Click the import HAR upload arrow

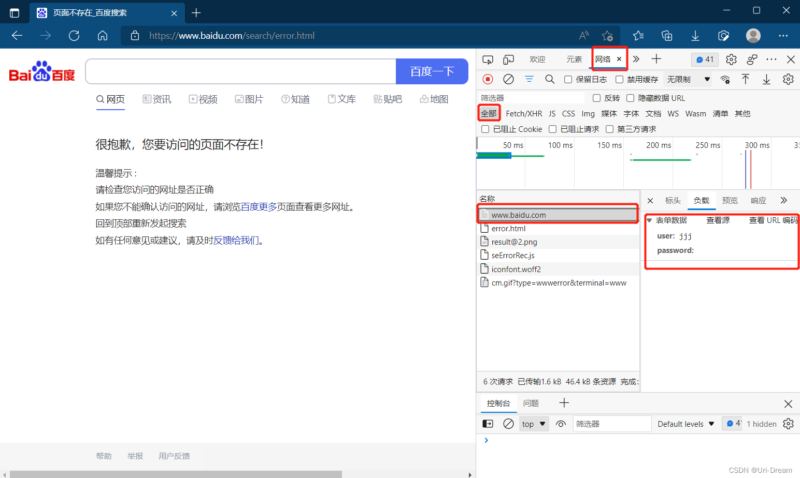pos(746,79)
